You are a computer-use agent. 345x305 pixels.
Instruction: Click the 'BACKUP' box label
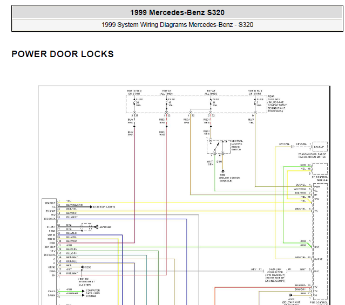coord(319,147)
